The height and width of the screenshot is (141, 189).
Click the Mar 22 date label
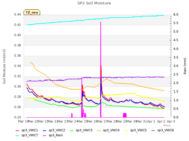coord(53,122)
